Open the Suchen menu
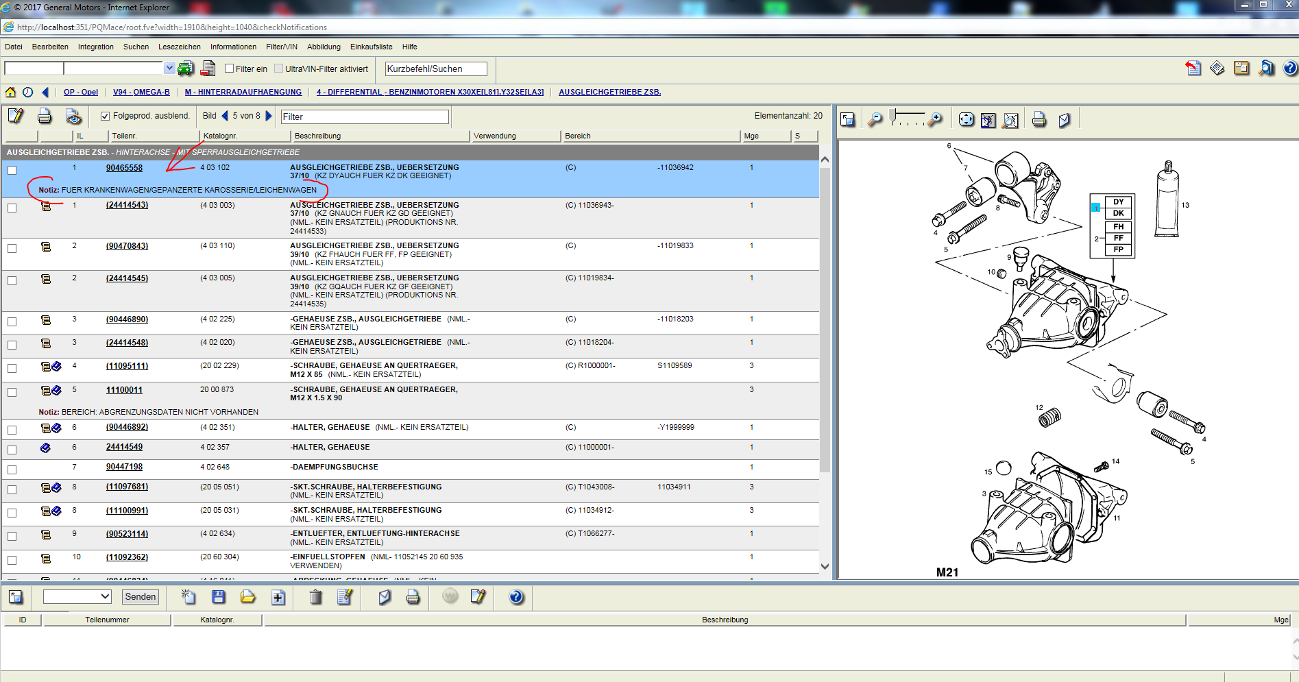Viewport: 1299px width, 682px height. (x=136, y=47)
